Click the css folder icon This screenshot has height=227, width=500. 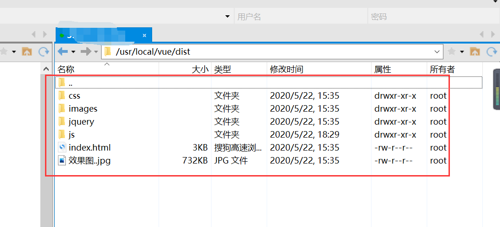62,95
